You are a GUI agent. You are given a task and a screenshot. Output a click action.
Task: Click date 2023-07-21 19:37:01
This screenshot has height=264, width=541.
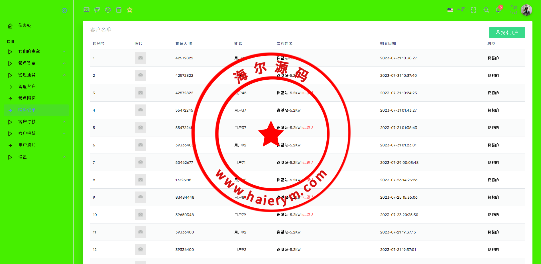click(398, 250)
